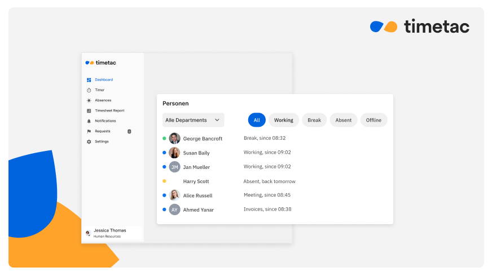Open the Alle Departments dropdown
The height and width of the screenshot is (276, 492).
[x=194, y=120]
